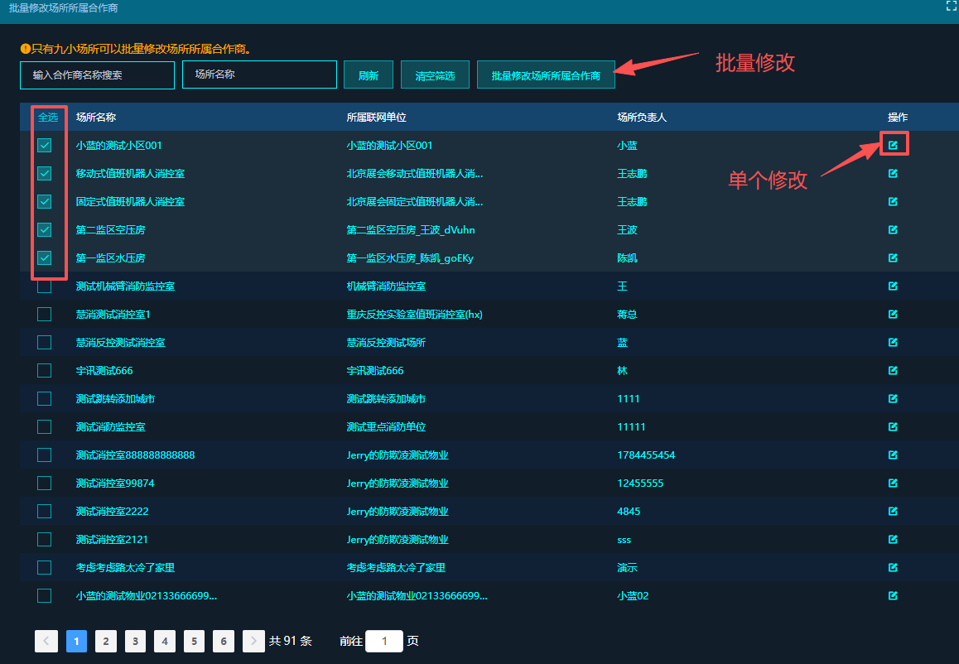Select checkbox for 测试消控室2222

(45, 511)
